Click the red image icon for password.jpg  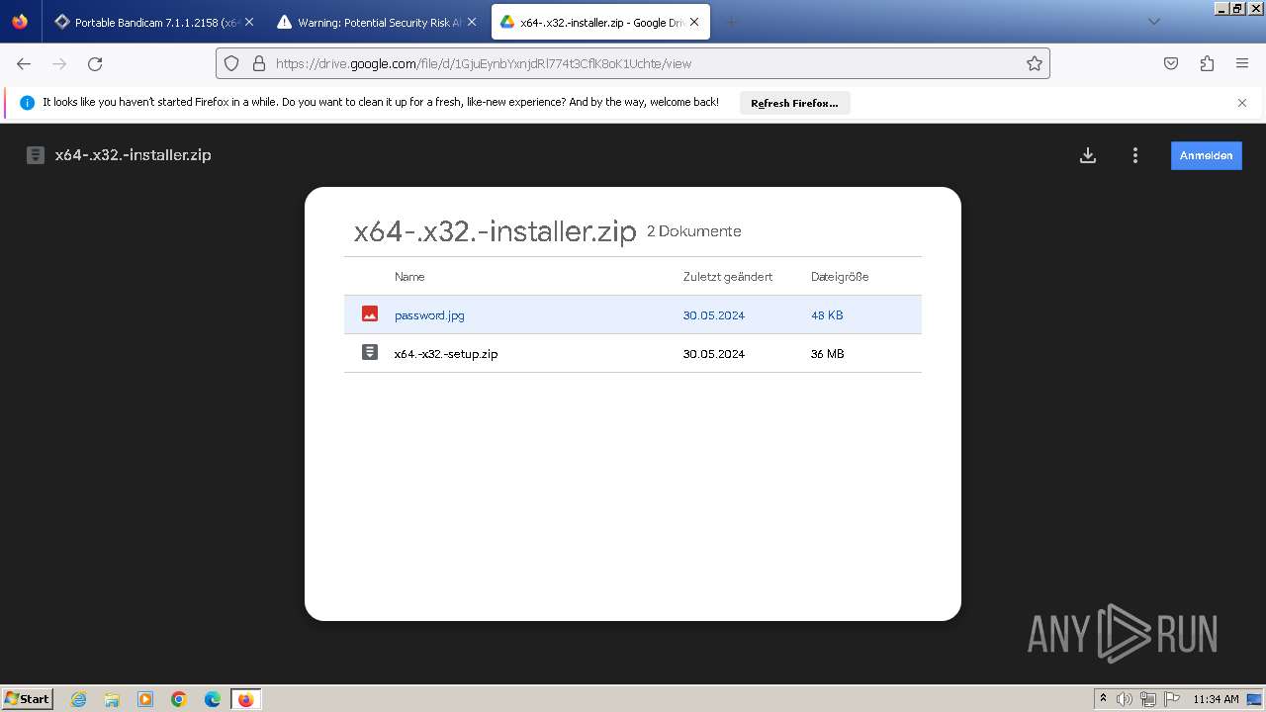point(370,314)
